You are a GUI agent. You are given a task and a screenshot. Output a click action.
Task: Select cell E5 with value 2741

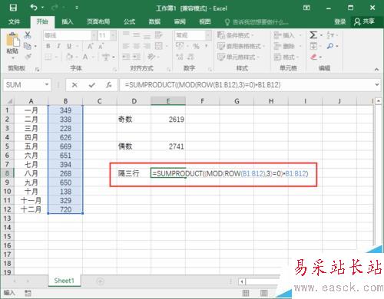point(168,146)
